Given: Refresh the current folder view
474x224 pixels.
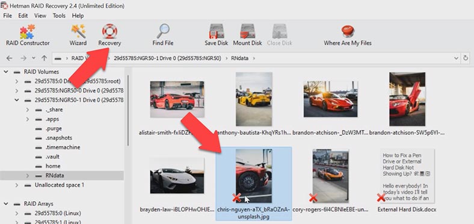Looking at the screenshot, I should point(466,58).
